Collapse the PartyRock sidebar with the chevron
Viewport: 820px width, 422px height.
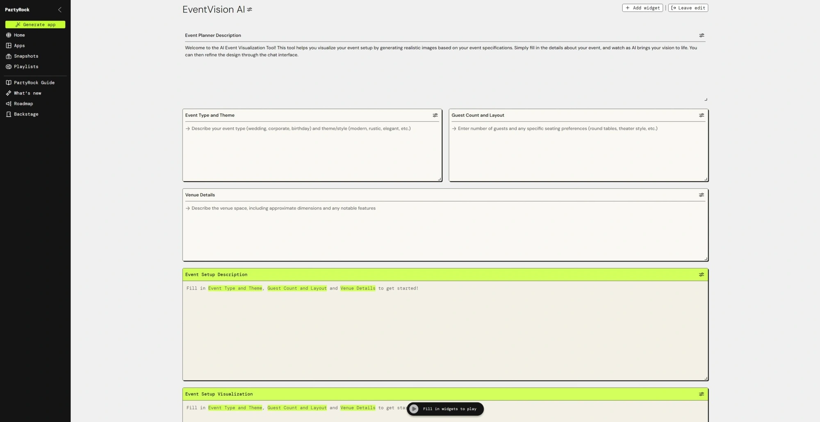60,9
